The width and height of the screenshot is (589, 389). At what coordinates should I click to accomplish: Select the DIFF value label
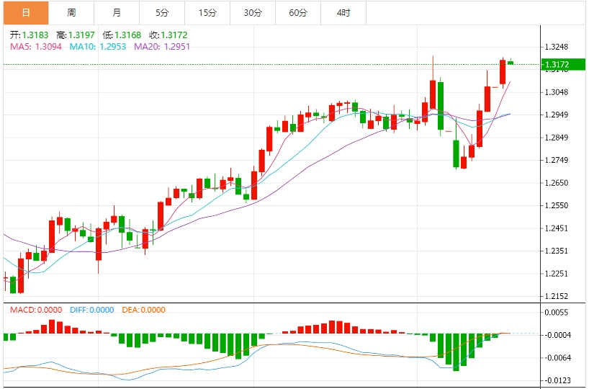(x=92, y=310)
